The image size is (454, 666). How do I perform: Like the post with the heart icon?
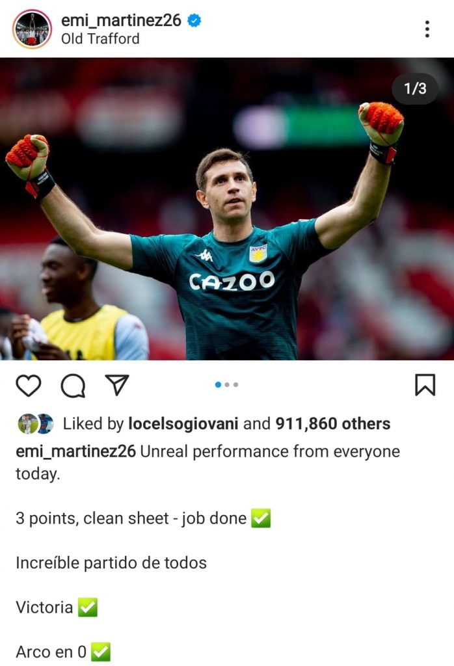pos(29,386)
